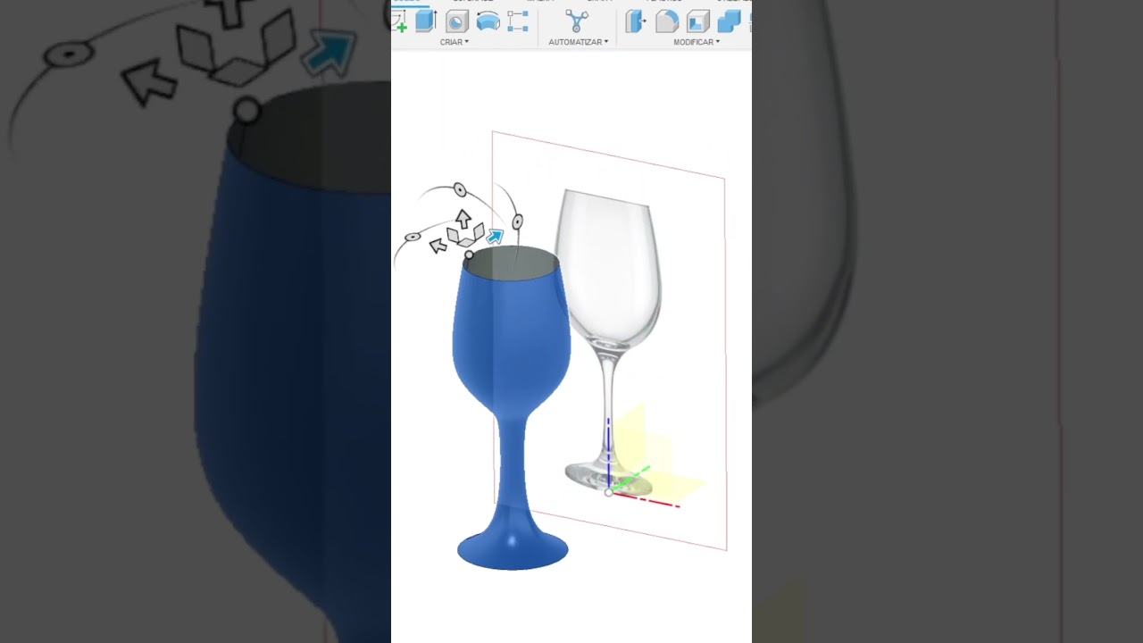Click the dark top face of blue glass

[x=513, y=263]
